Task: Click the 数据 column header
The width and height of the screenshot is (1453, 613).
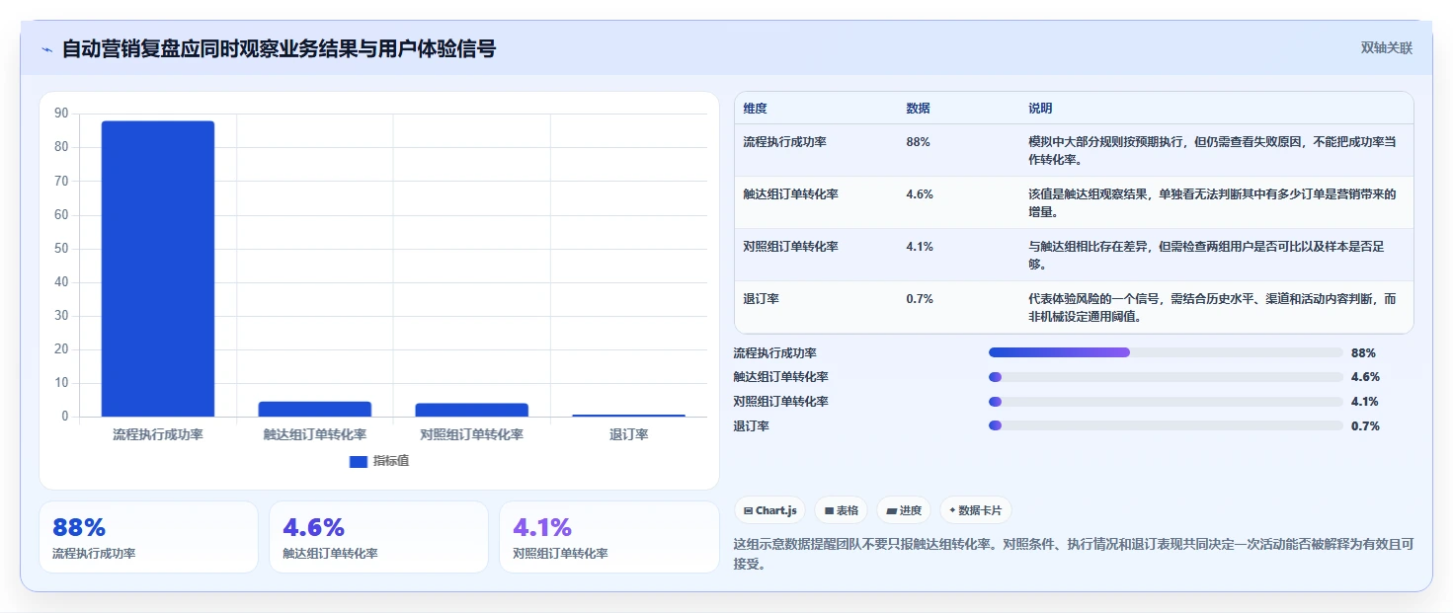Action: point(918,108)
